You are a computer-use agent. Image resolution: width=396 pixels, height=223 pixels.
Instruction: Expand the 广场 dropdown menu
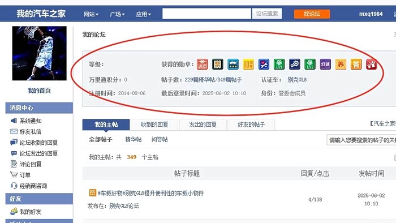tap(117, 14)
